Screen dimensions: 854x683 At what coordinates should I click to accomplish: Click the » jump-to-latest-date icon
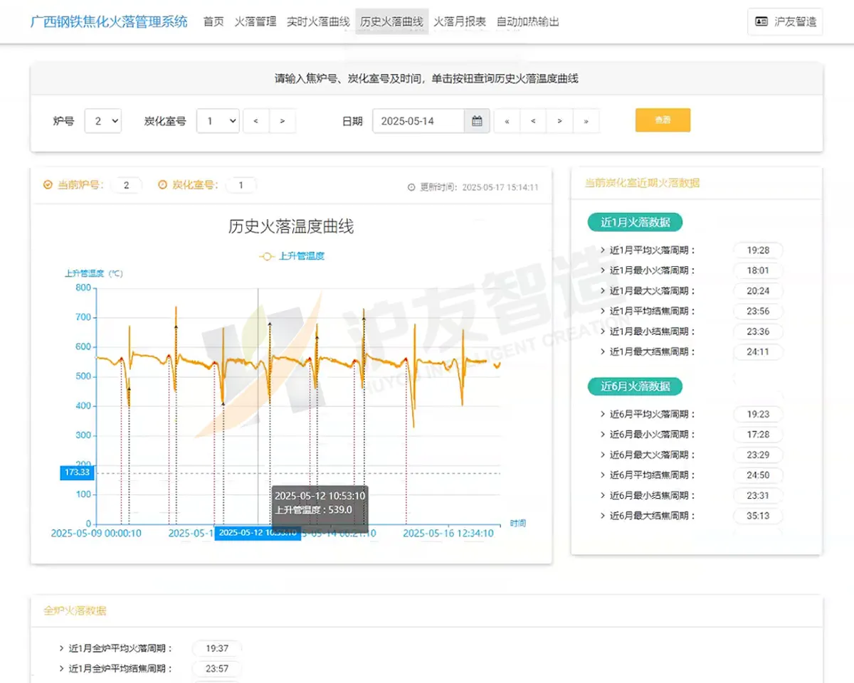click(x=585, y=121)
